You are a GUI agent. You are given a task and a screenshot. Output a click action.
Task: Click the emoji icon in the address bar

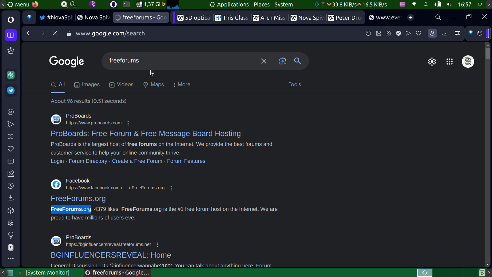(x=368, y=33)
